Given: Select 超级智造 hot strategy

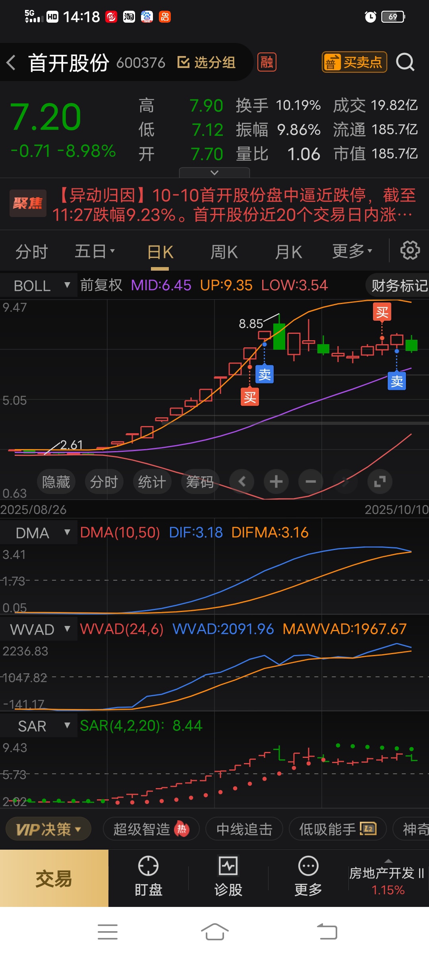Looking at the screenshot, I should [151, 829].
